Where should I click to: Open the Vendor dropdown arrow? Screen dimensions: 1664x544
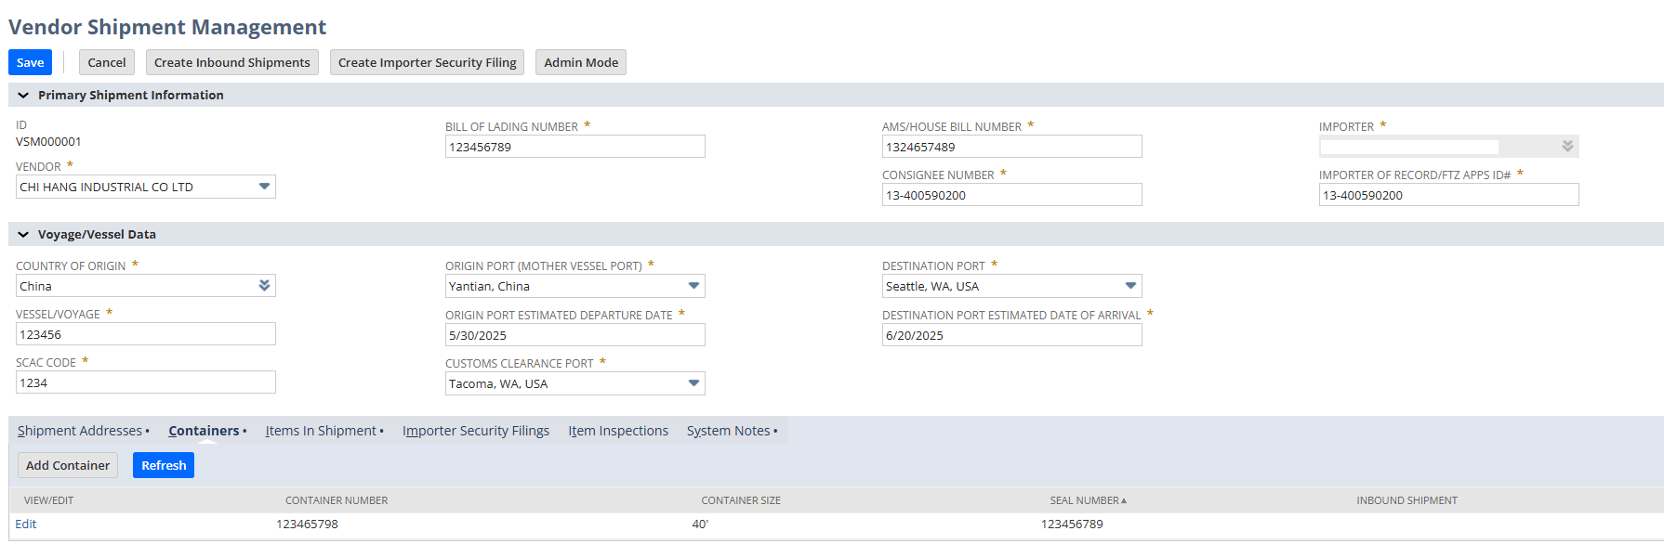(x=264, y=187)
